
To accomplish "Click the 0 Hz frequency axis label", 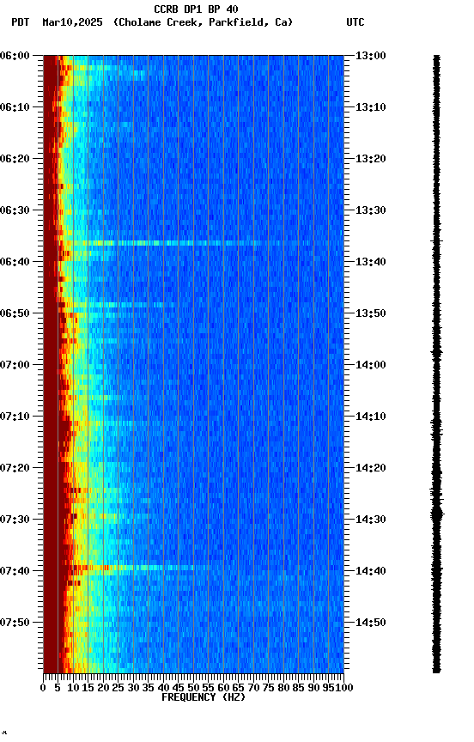I will pos(43,688).
